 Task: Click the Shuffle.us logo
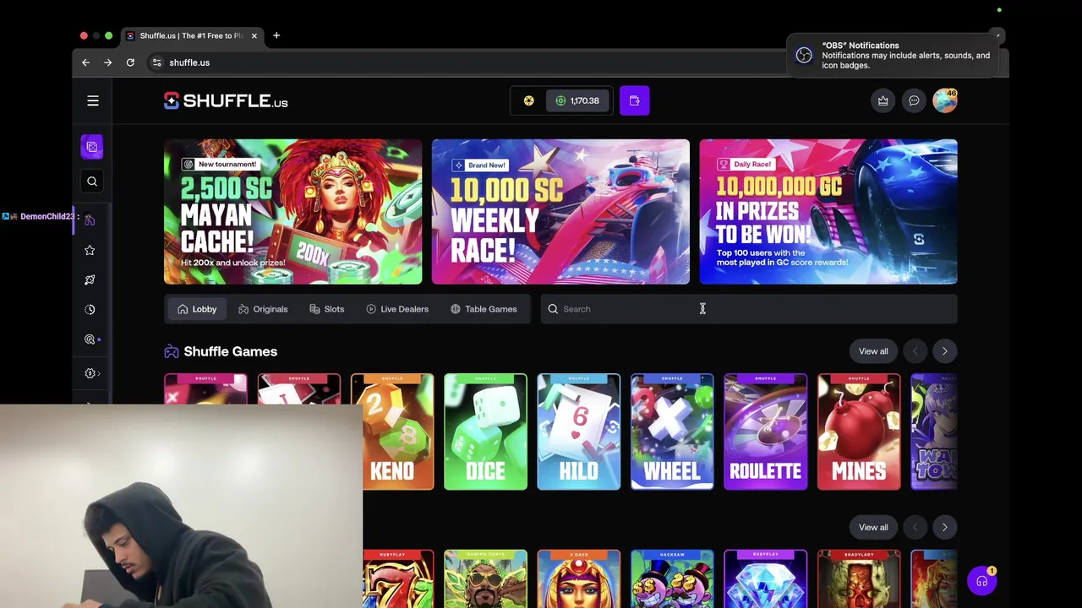(226, 100)
